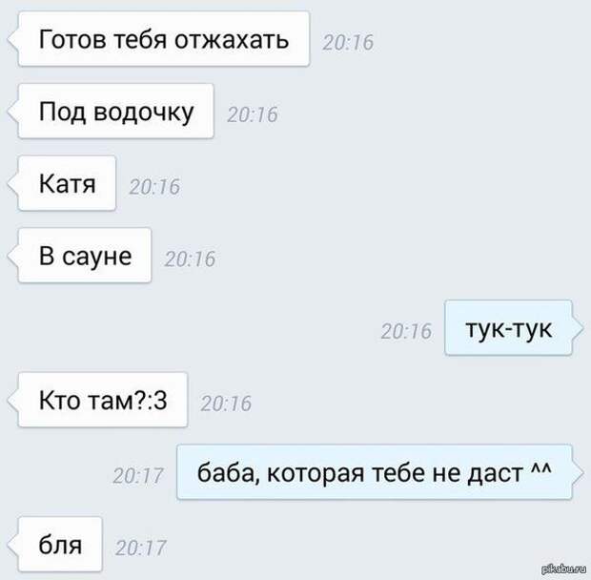Click timestamp beside 'Готов тебя отжахать'
591x580 pixels.
point(348,42)
